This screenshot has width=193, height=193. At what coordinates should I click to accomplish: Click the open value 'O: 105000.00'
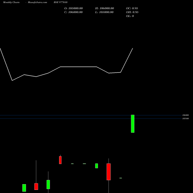tap(73, 8)
